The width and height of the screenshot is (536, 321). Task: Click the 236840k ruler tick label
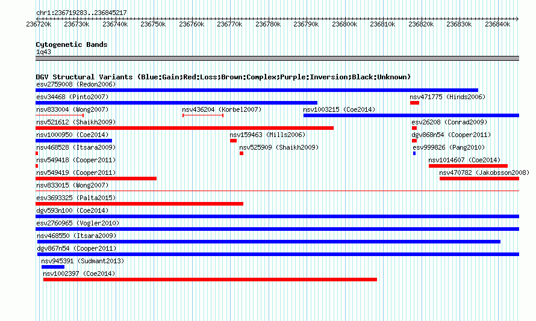497,24
